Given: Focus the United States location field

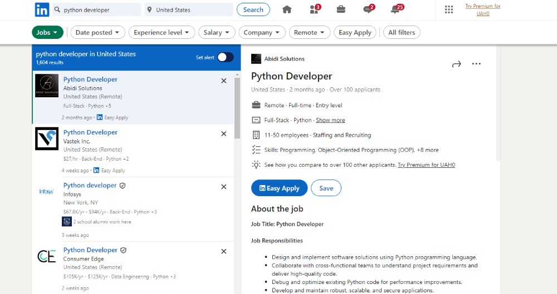Looking at the screenshot, I should pos(189,9).
